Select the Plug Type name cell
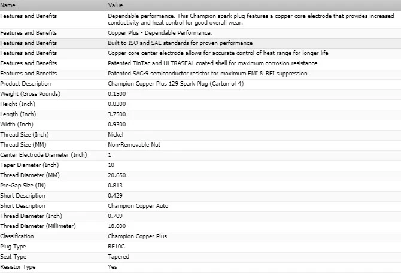 coord(13,247)
